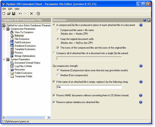155x127 pixels.
Task: Open help for Zip compression strength
Action: (x=141, y=66)
